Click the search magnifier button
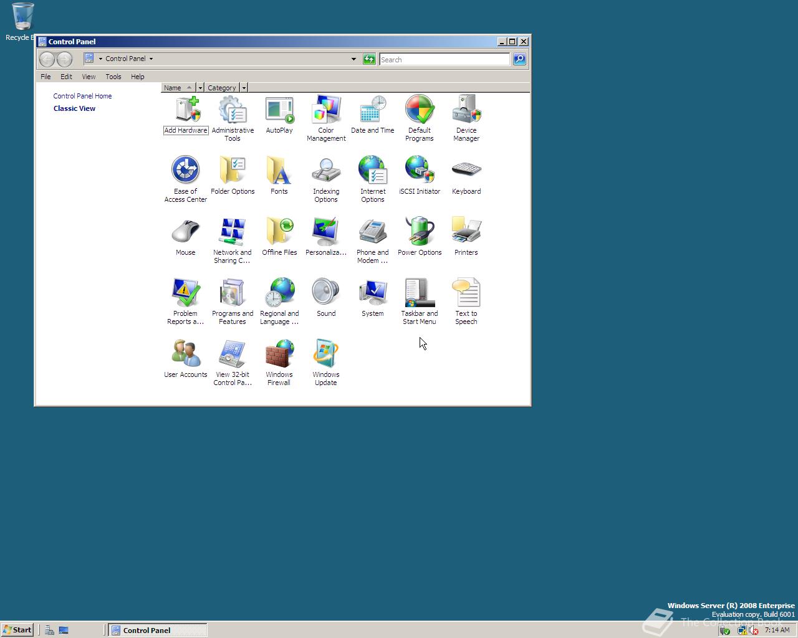 519,59
